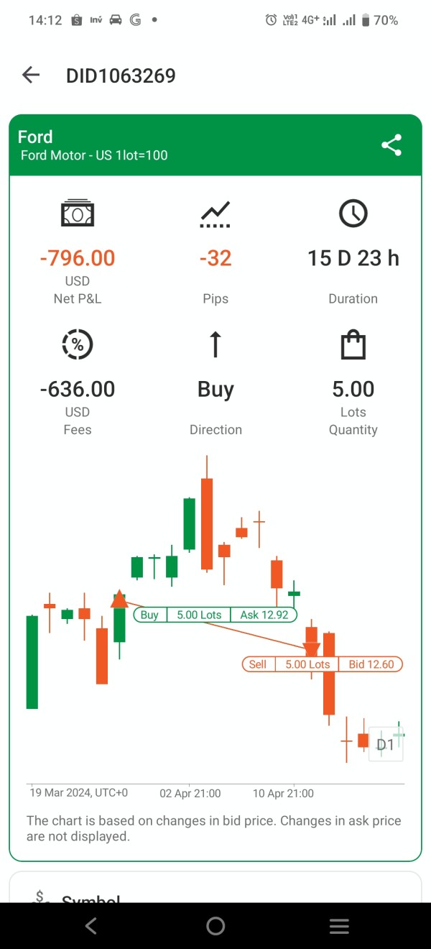Tap the Net P&L cash icon
This screenshot has height=949, width=431.
coord(78,214)
